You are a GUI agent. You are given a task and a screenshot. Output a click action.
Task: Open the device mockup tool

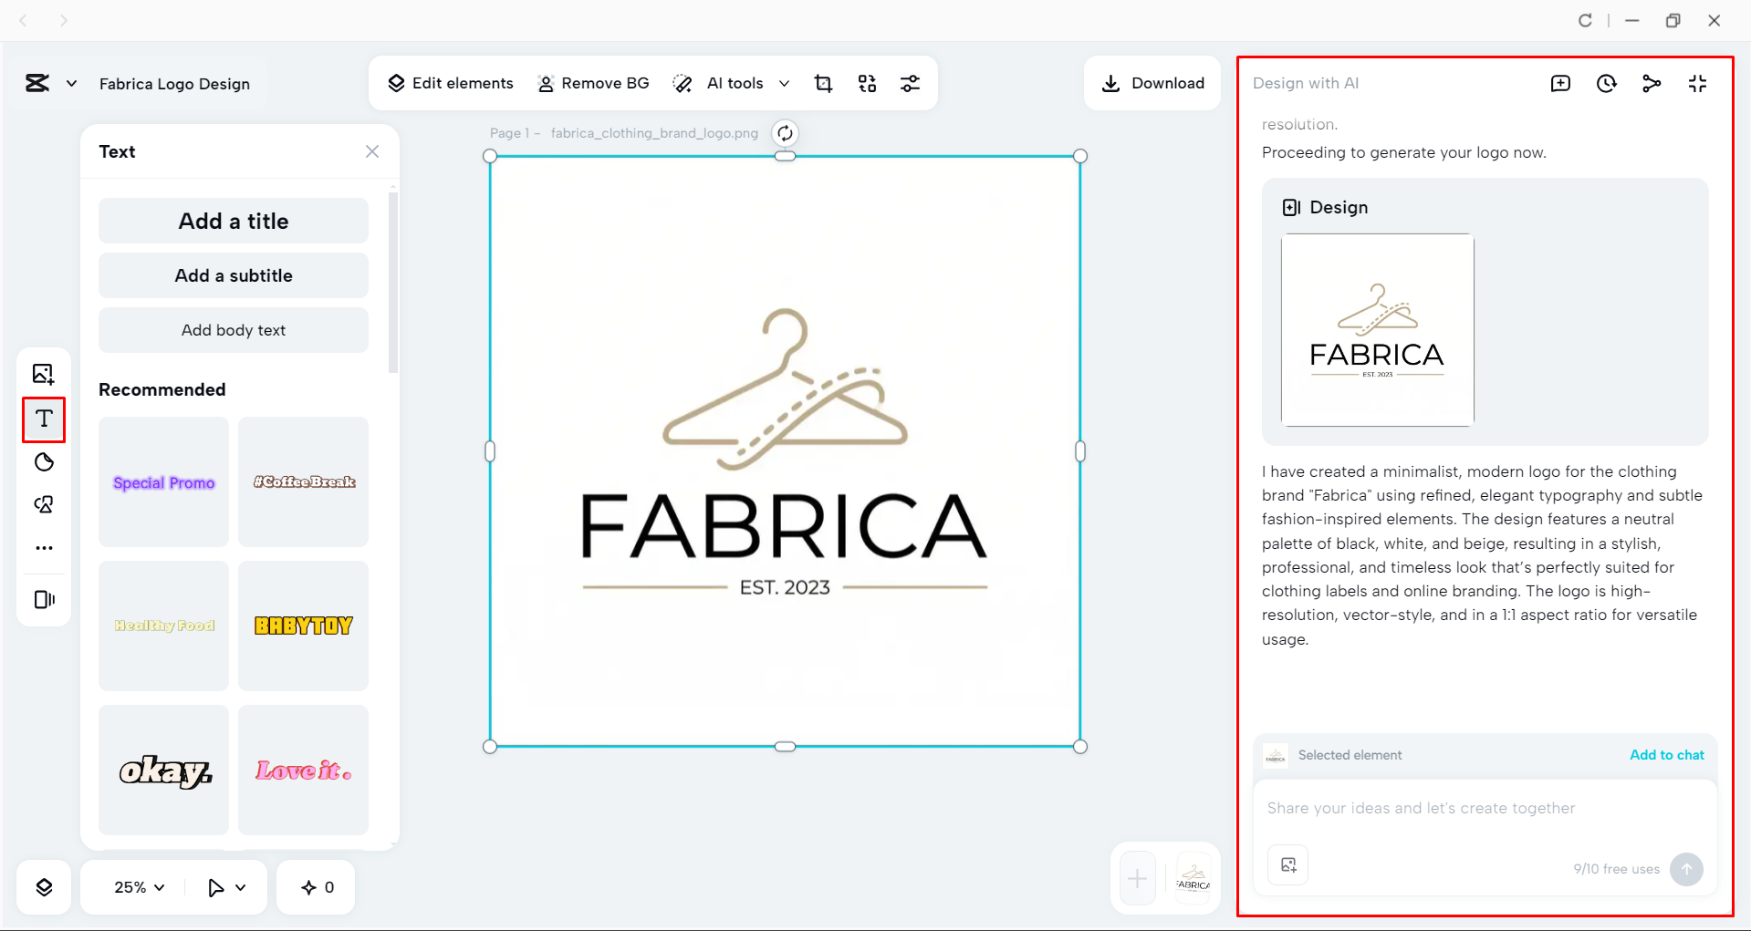[43, 599]
